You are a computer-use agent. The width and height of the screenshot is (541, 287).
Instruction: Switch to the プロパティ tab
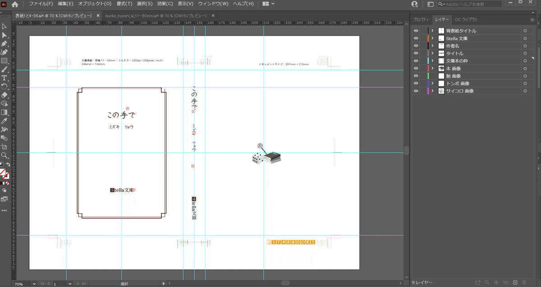[421, 20]
